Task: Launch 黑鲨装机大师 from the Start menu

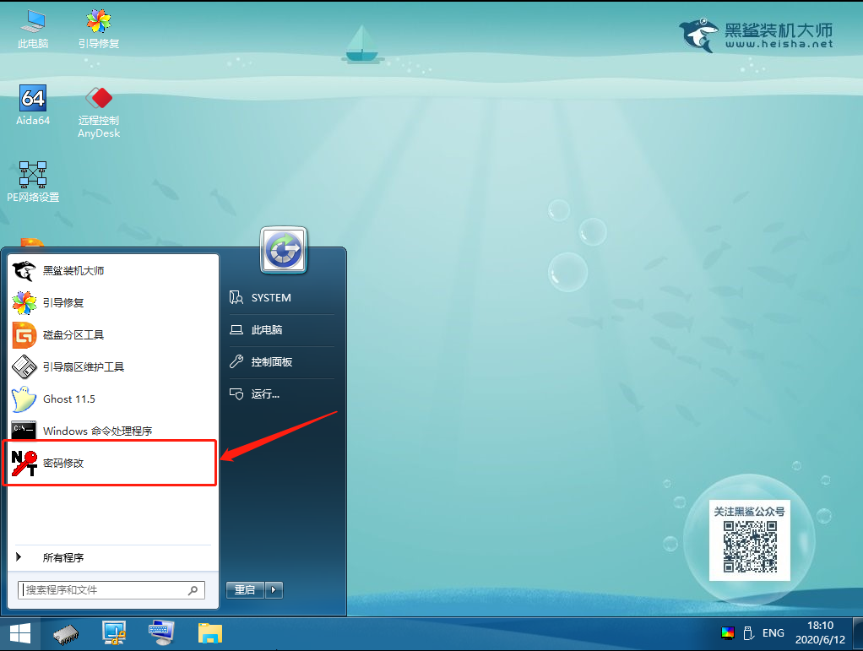Action: tap(73, 271)
